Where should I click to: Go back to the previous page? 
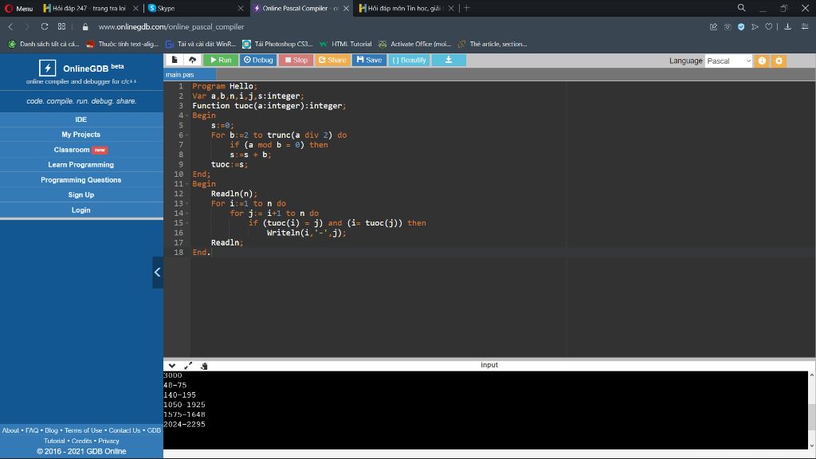pyautogui.click(x=10, y=26)
